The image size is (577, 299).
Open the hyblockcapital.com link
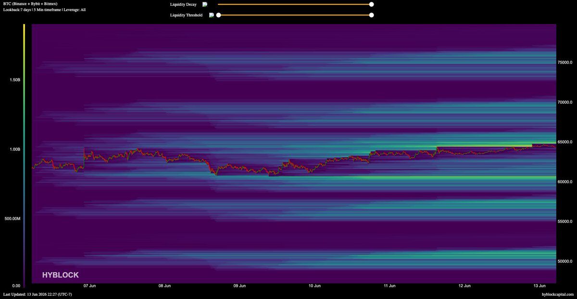pos(557,294)
